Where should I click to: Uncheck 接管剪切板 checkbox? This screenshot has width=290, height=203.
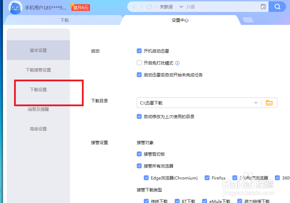[x=139, y=154]
